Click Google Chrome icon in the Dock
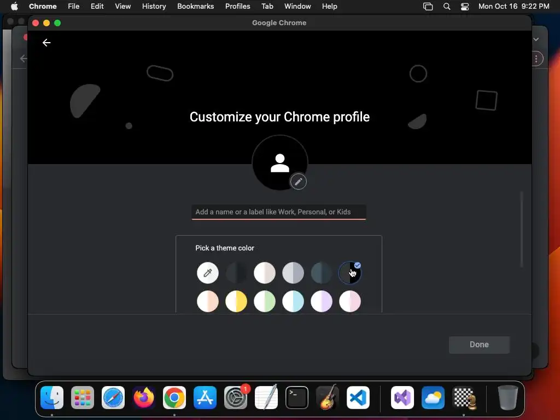 coord(174,398)
